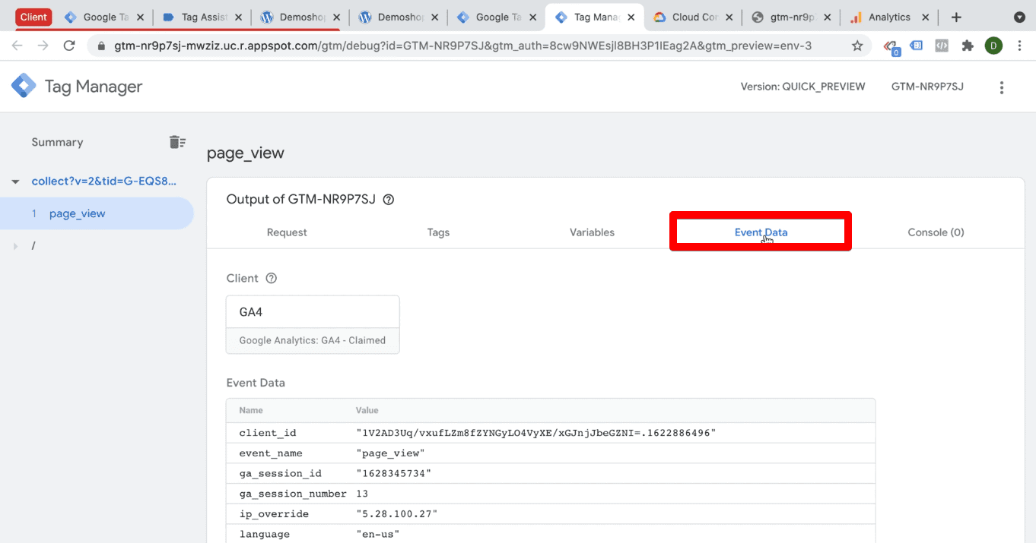Click the help icon beside Output of GTM-NR9P7SJ
Viewport: 1036px width, 543px height.
click(x=388, y=199)
